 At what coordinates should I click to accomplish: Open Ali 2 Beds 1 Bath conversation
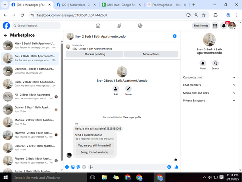point(30,97)
